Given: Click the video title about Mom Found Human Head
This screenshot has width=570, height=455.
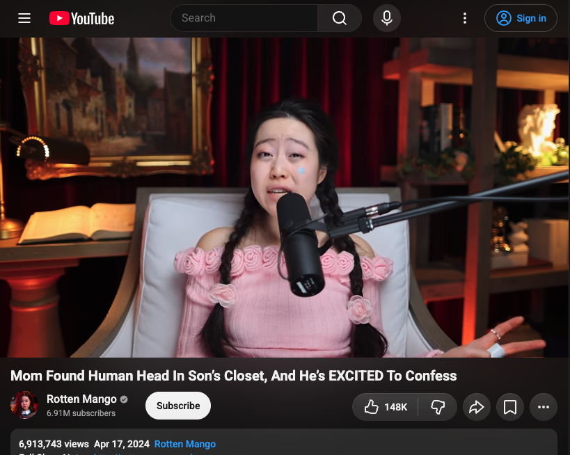Looking at the screenshot, I should (233, 376).
